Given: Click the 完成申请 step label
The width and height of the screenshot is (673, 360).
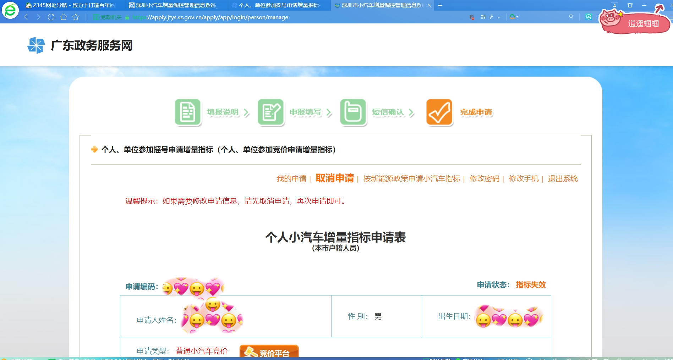Looking at the screenshot, I should click(x=476, y=112).
